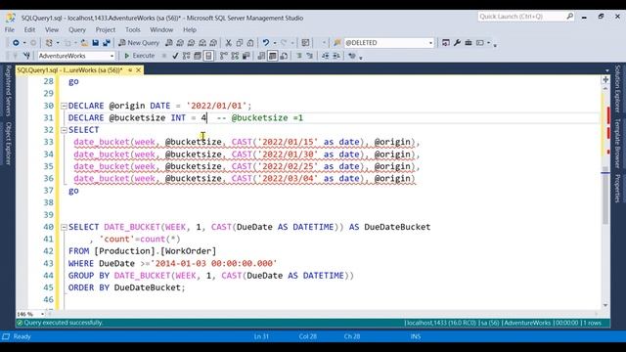The height and width of the screenshot is (352, 626).
Task: Toggle the pin on SQLQuery1.sql tab
Action: tap(130, 70)
